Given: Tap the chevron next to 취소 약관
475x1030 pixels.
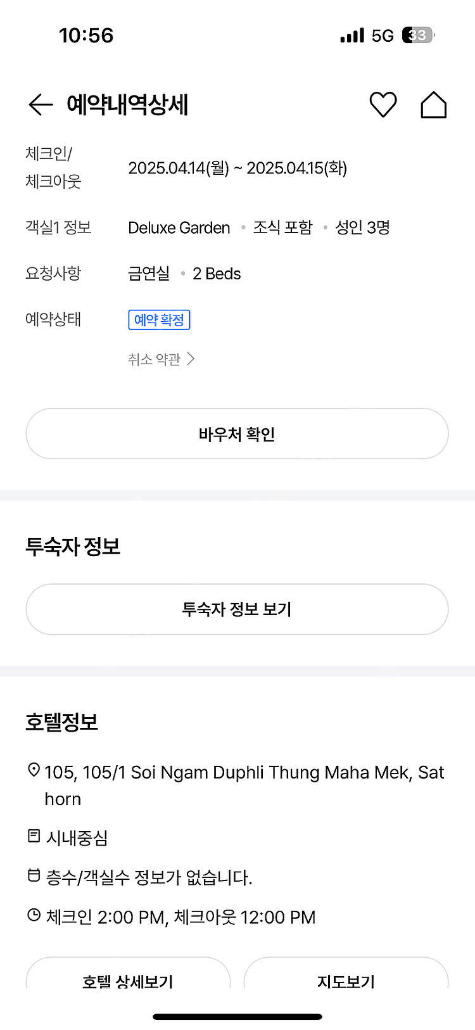Looking at the screenshot, I should (x=191, y=359).
